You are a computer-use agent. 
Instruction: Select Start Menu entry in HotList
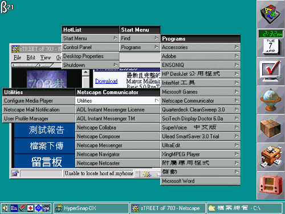pyautogui.click(x=91, y=38)
